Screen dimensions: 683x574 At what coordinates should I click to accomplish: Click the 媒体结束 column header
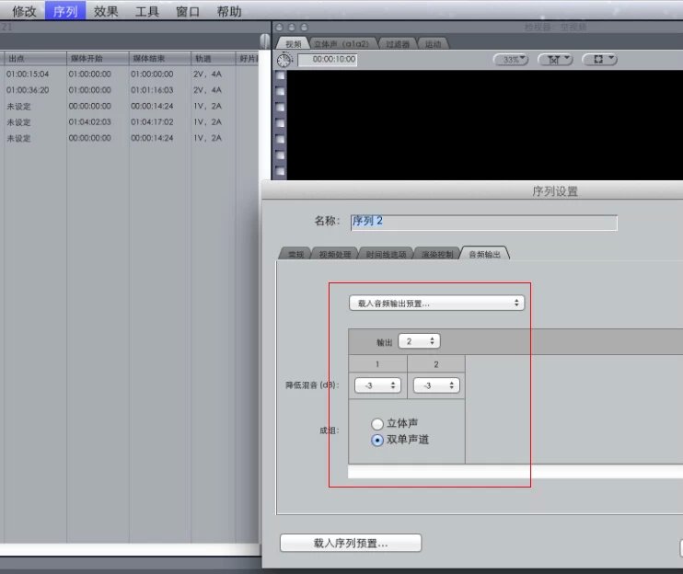160,58
